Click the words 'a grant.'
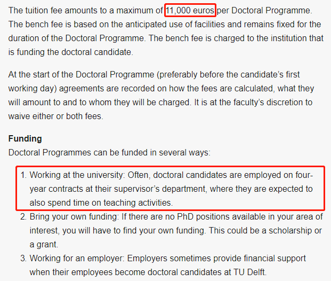This screenshot has height=281, width=331. [x=44, y=244]
